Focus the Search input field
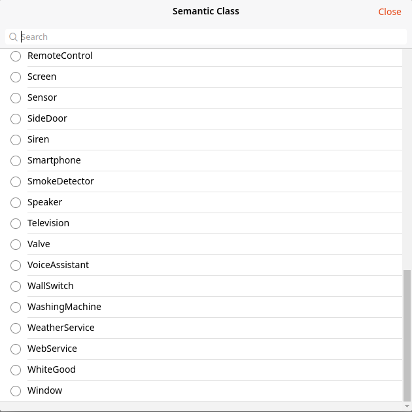This screenshot has width=412, height=412. click(206, 37)
